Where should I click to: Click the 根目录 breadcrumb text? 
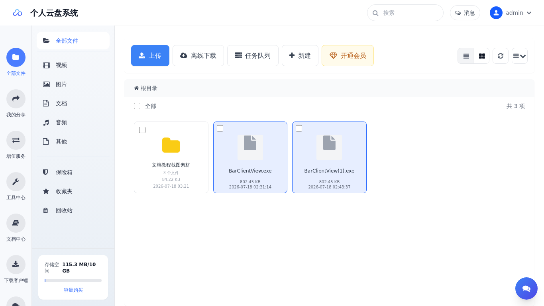click(149, 88)
